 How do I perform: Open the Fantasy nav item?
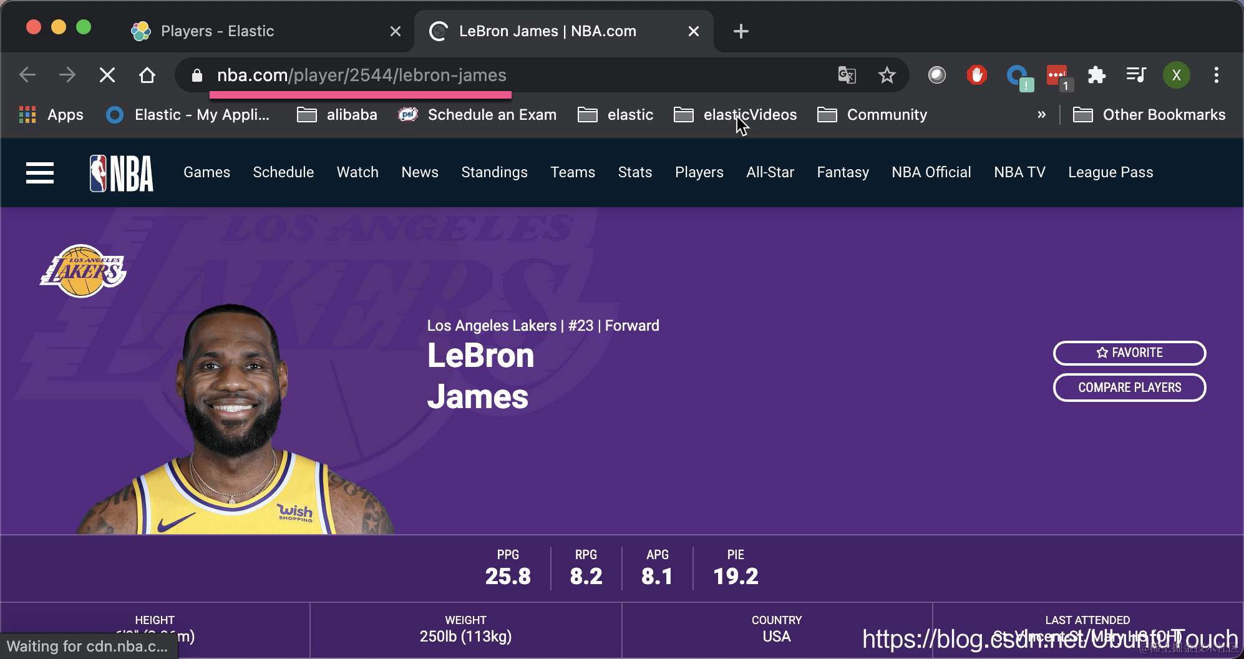coord(843,172)
